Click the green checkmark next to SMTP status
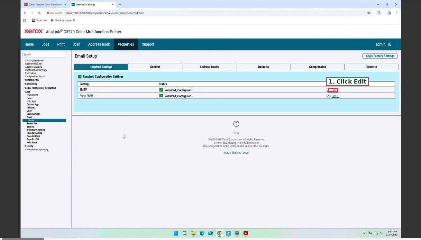 [161, 90]
